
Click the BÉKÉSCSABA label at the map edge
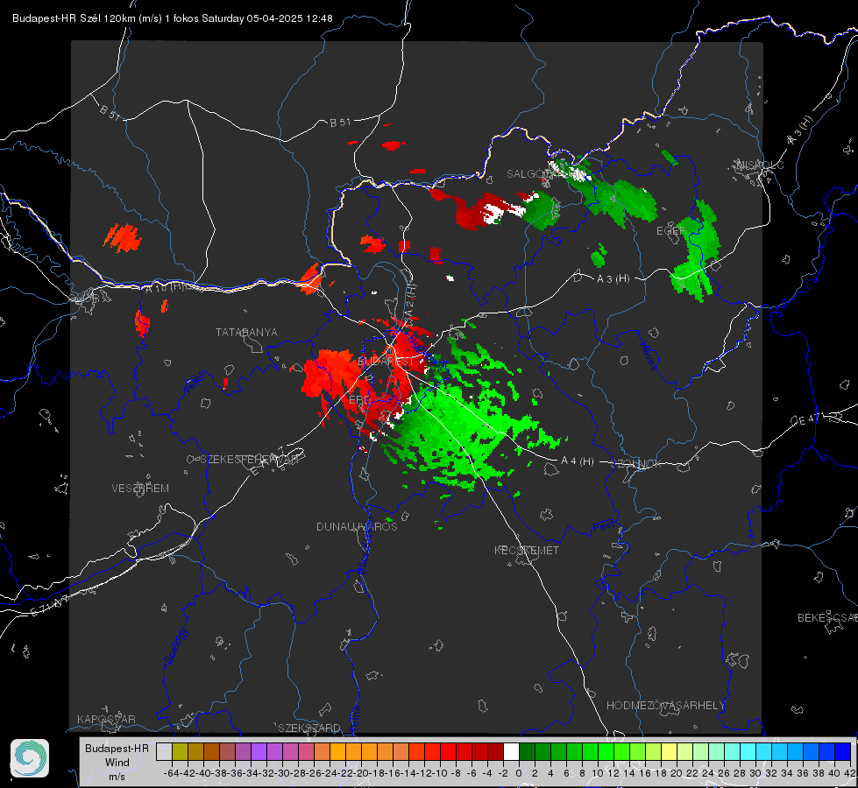coord(827,618)
